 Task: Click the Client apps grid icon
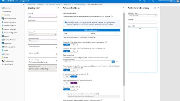3,43
